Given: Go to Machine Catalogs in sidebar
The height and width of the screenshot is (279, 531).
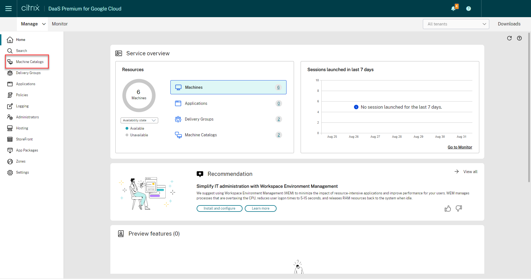Looking at the screenshot, I should [x=30, y=62].
